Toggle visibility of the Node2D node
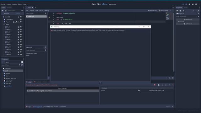 (x=21, y=17)
